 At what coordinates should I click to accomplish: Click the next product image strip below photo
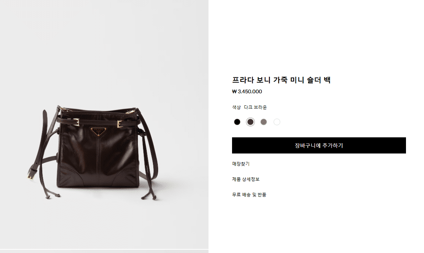pos(104,251)
